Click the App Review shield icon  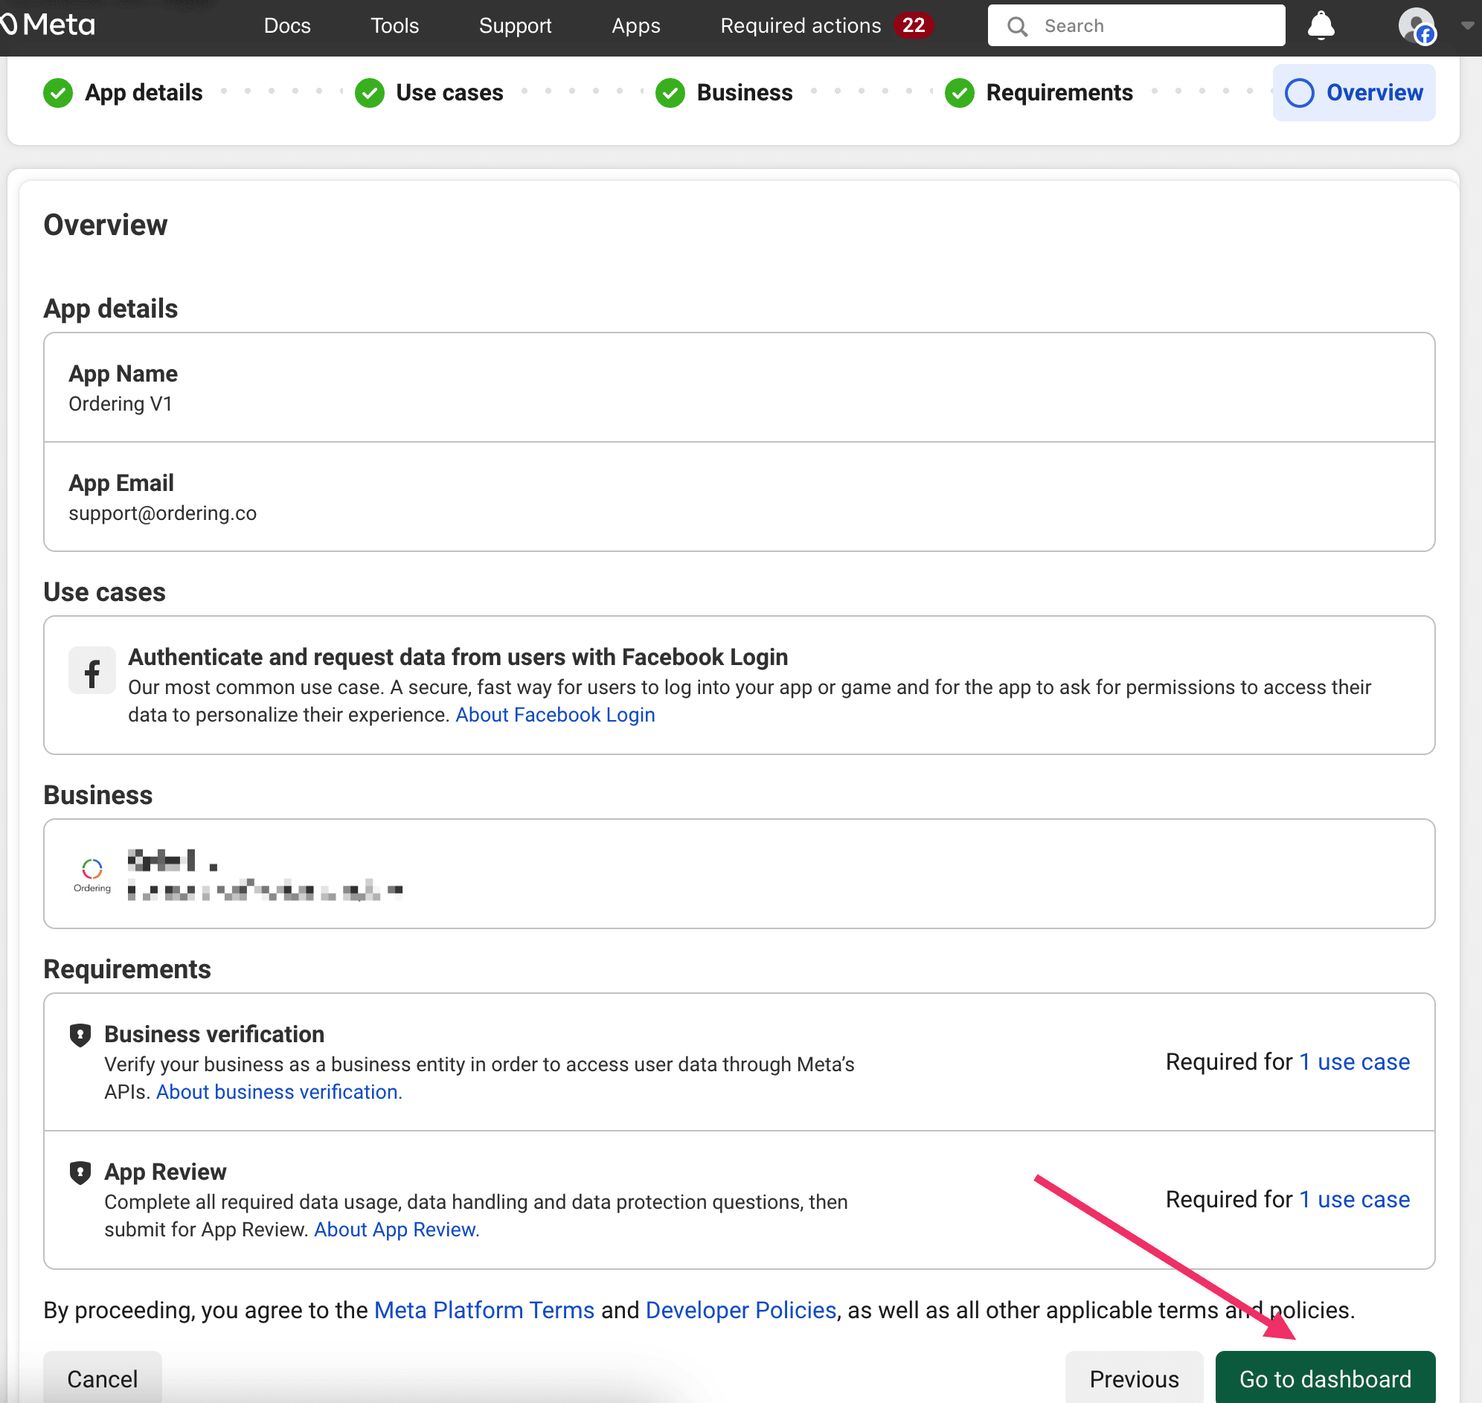pyautogui.click(x=80, y=1172)
